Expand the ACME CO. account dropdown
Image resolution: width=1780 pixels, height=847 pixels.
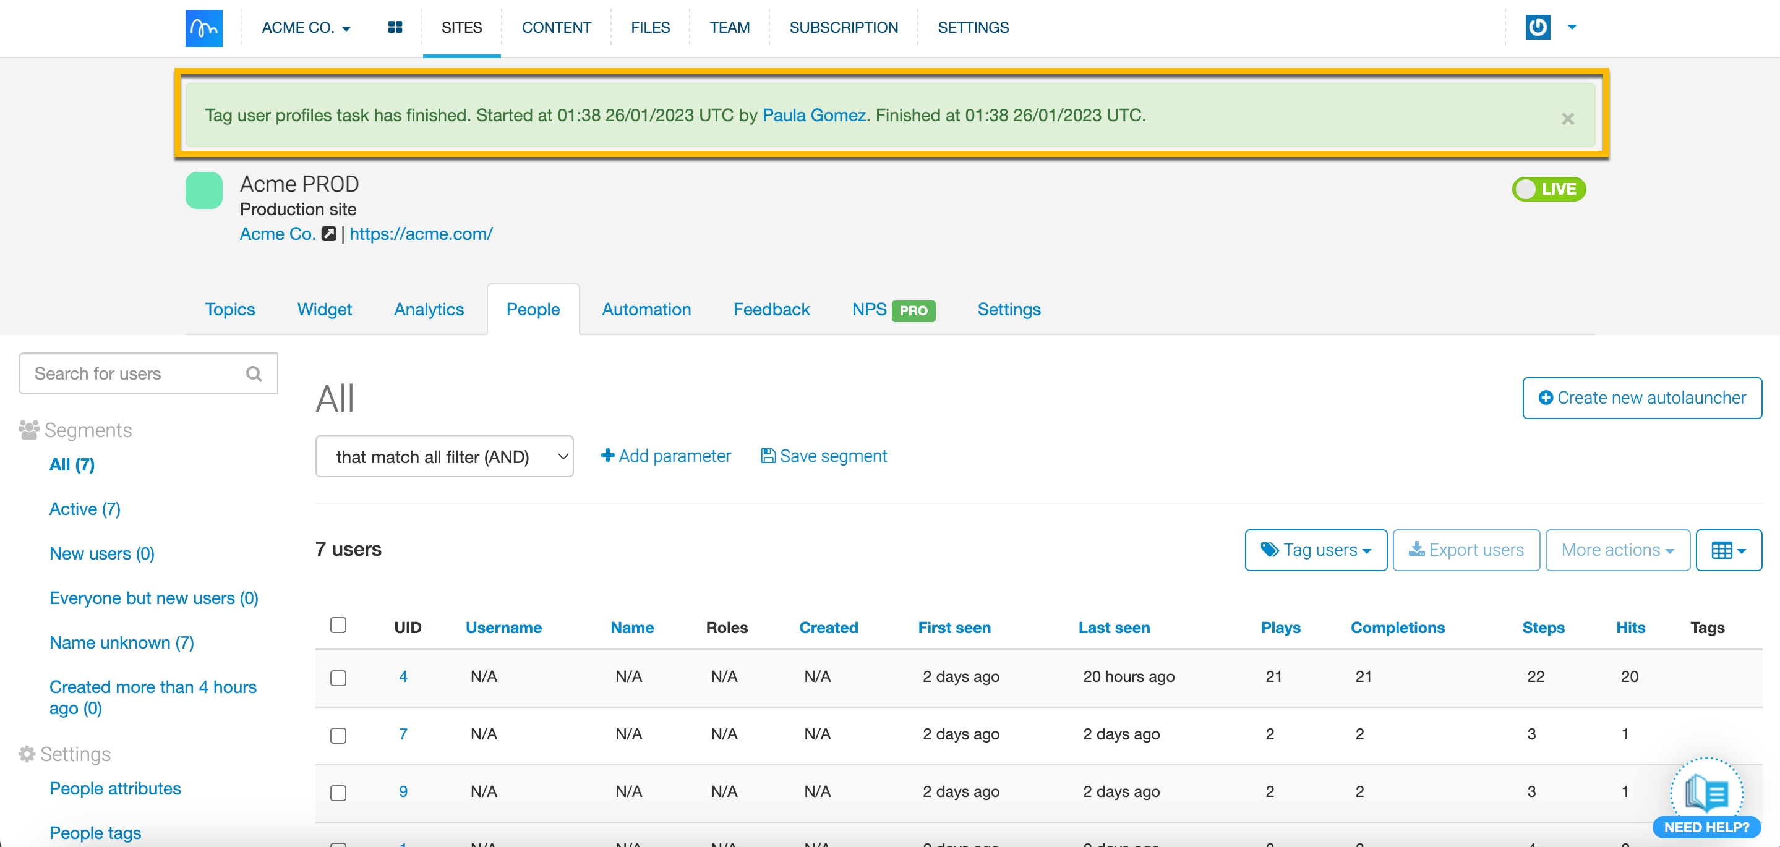tap(306, 28)
